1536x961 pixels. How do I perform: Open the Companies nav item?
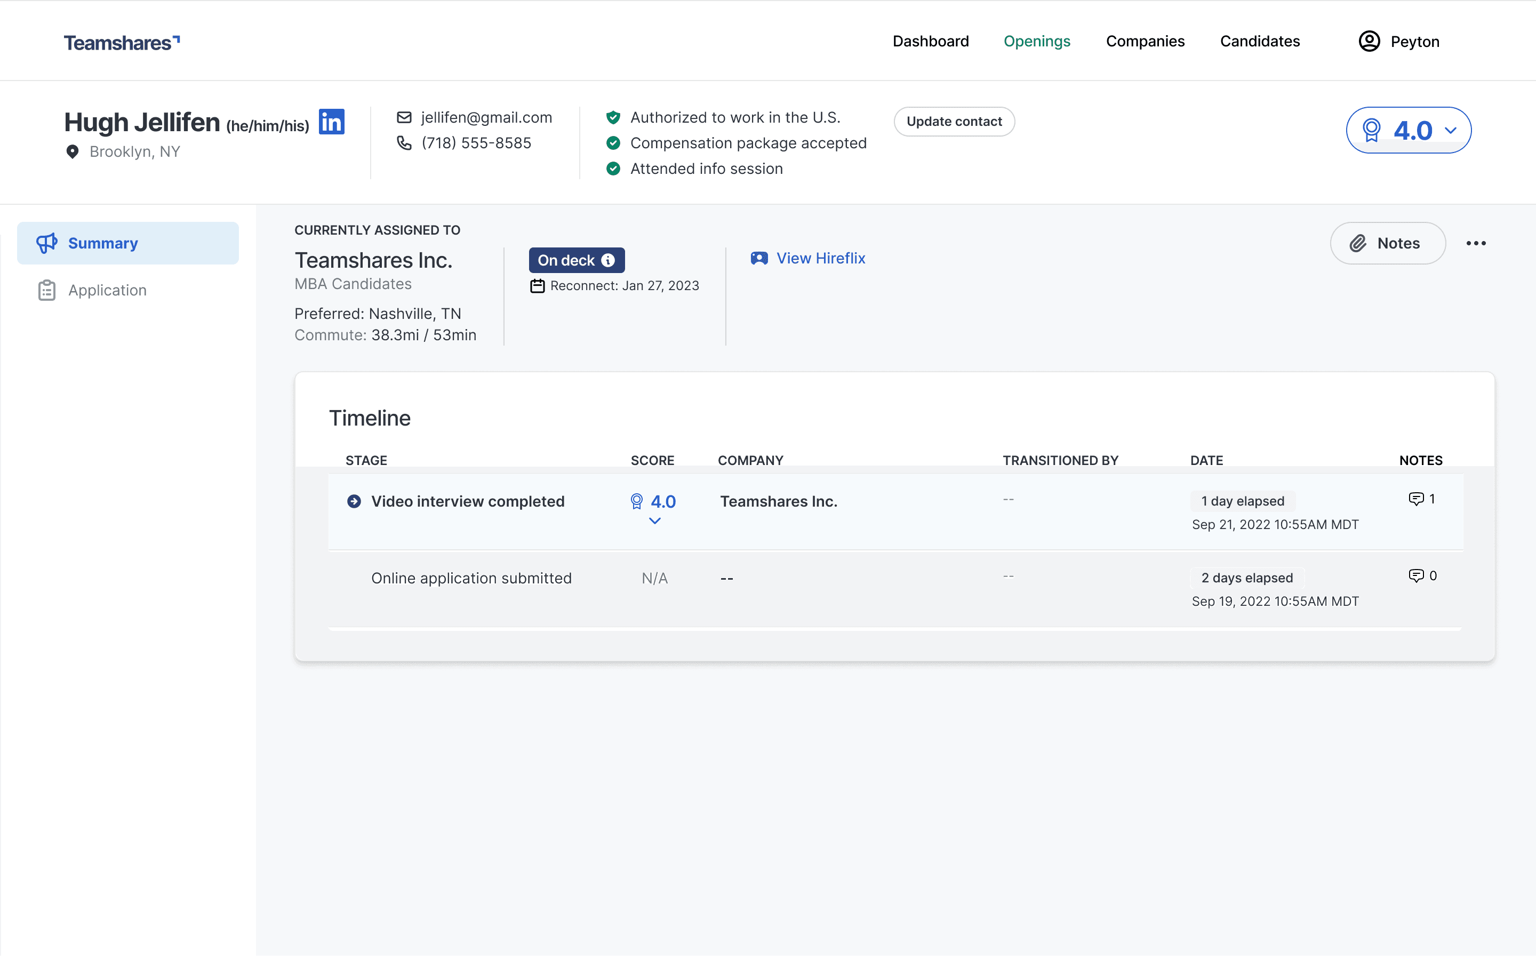coord(1145,41)
